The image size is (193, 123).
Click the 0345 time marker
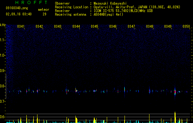(x=95, y=26)
